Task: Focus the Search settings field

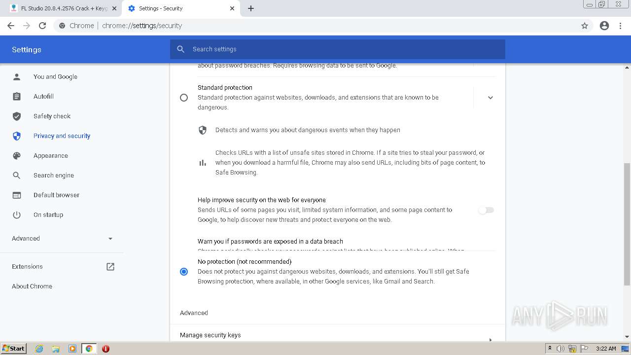Action: 338,49
